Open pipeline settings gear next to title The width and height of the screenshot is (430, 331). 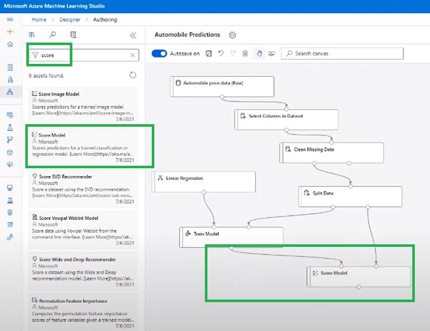(232, 35)
